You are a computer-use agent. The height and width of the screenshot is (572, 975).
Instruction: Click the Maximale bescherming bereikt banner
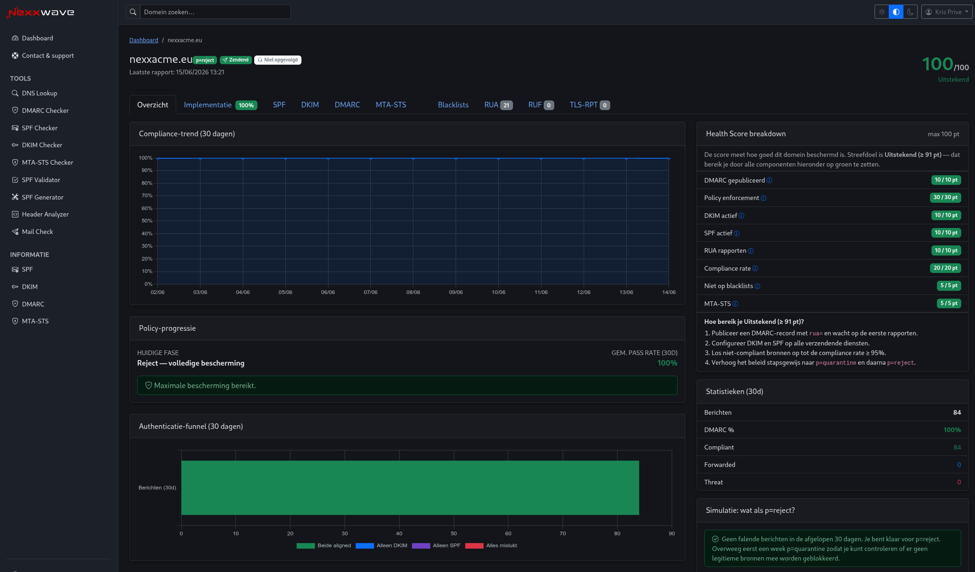407,385
